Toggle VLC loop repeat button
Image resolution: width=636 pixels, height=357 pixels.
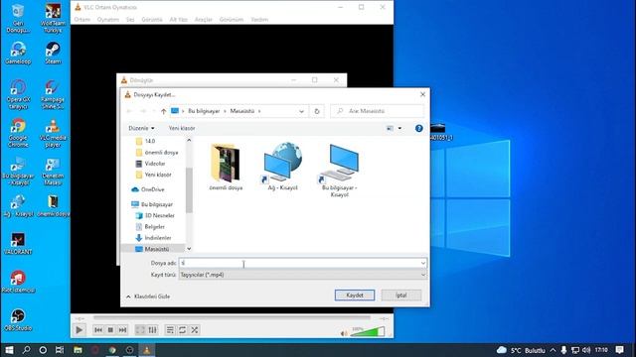click(182, 330)
